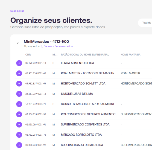Click plus icon for ROAL MASTER row

[19, 73]
